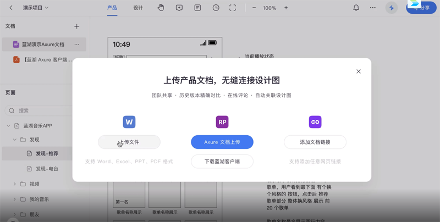The image size is (440, 222).
Task: Switch to the 产品 tab
Action: tap(112, 8)
